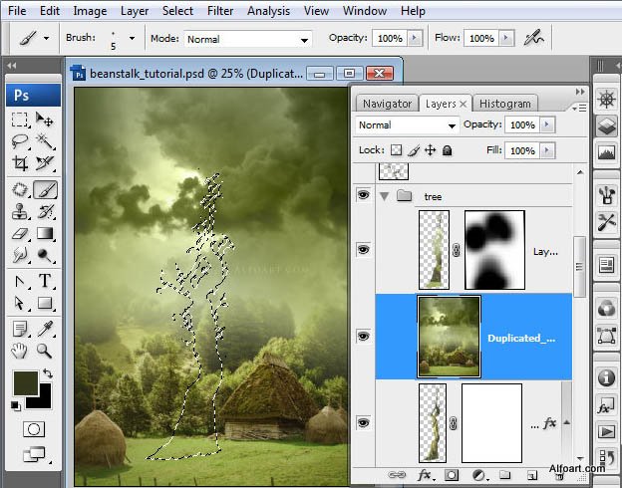Hide the Duplicated layer
The image size is (622, 488).
click(x=363, y=337)
